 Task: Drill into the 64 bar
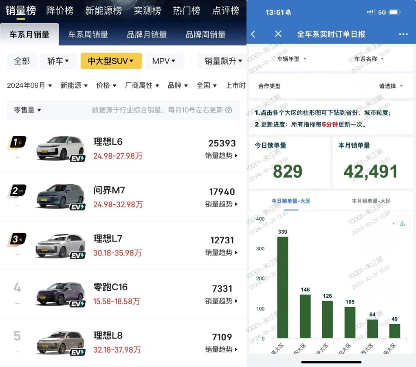(x=372, y=329)
